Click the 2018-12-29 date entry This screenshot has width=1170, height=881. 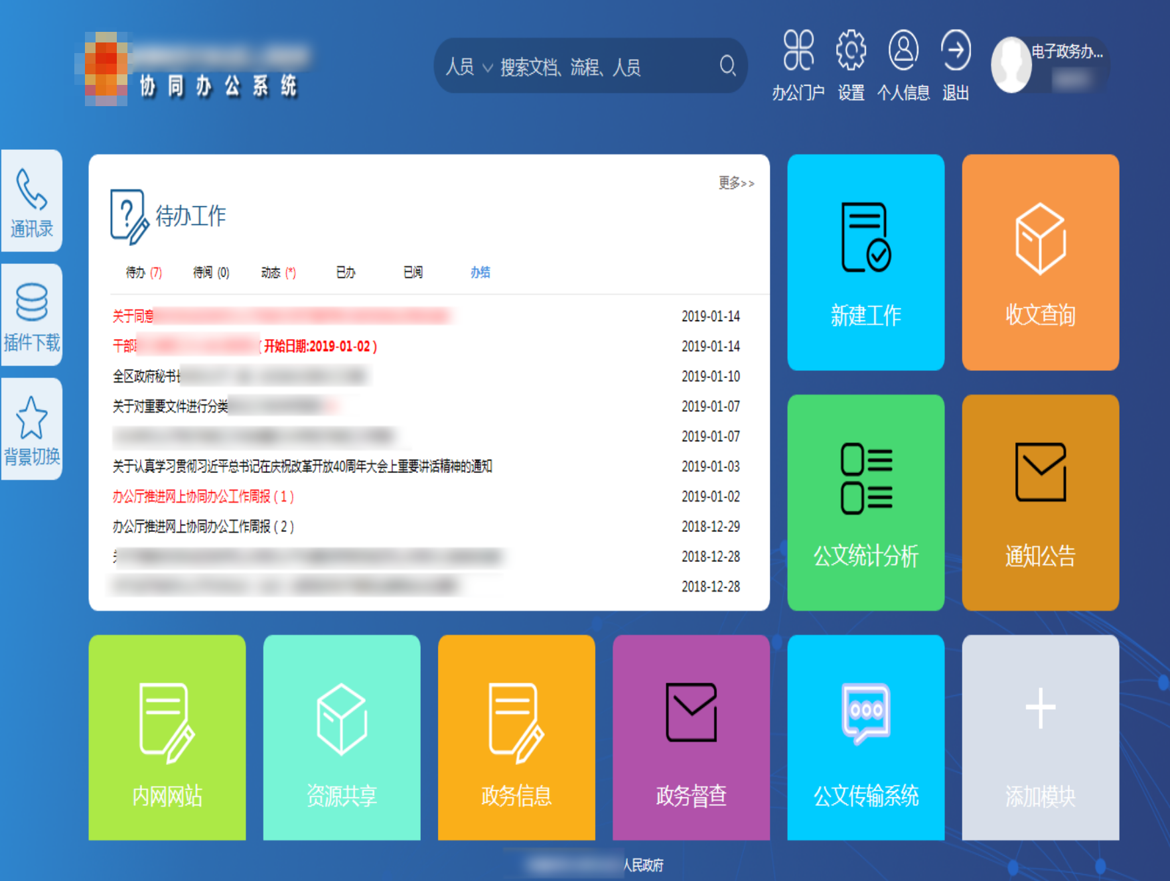[710, 526]
